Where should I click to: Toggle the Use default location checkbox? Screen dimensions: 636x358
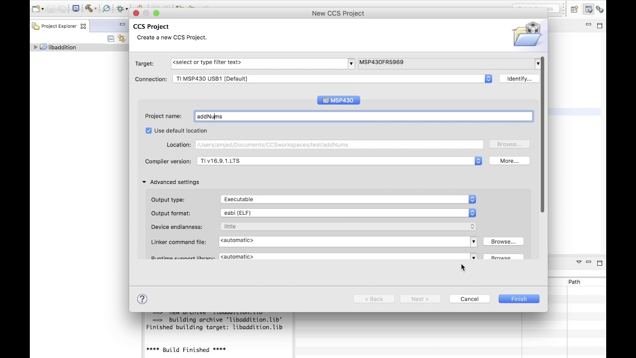click(x=149, y=131)
